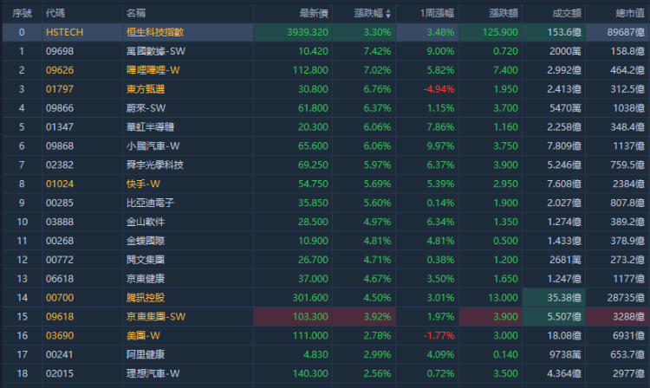
Task: Click the 代碼 column header
Action: click(x=55, y=14)
